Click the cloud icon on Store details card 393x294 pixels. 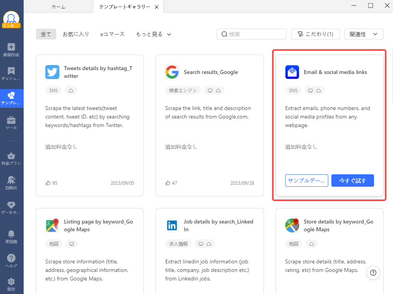click(312, 244)
